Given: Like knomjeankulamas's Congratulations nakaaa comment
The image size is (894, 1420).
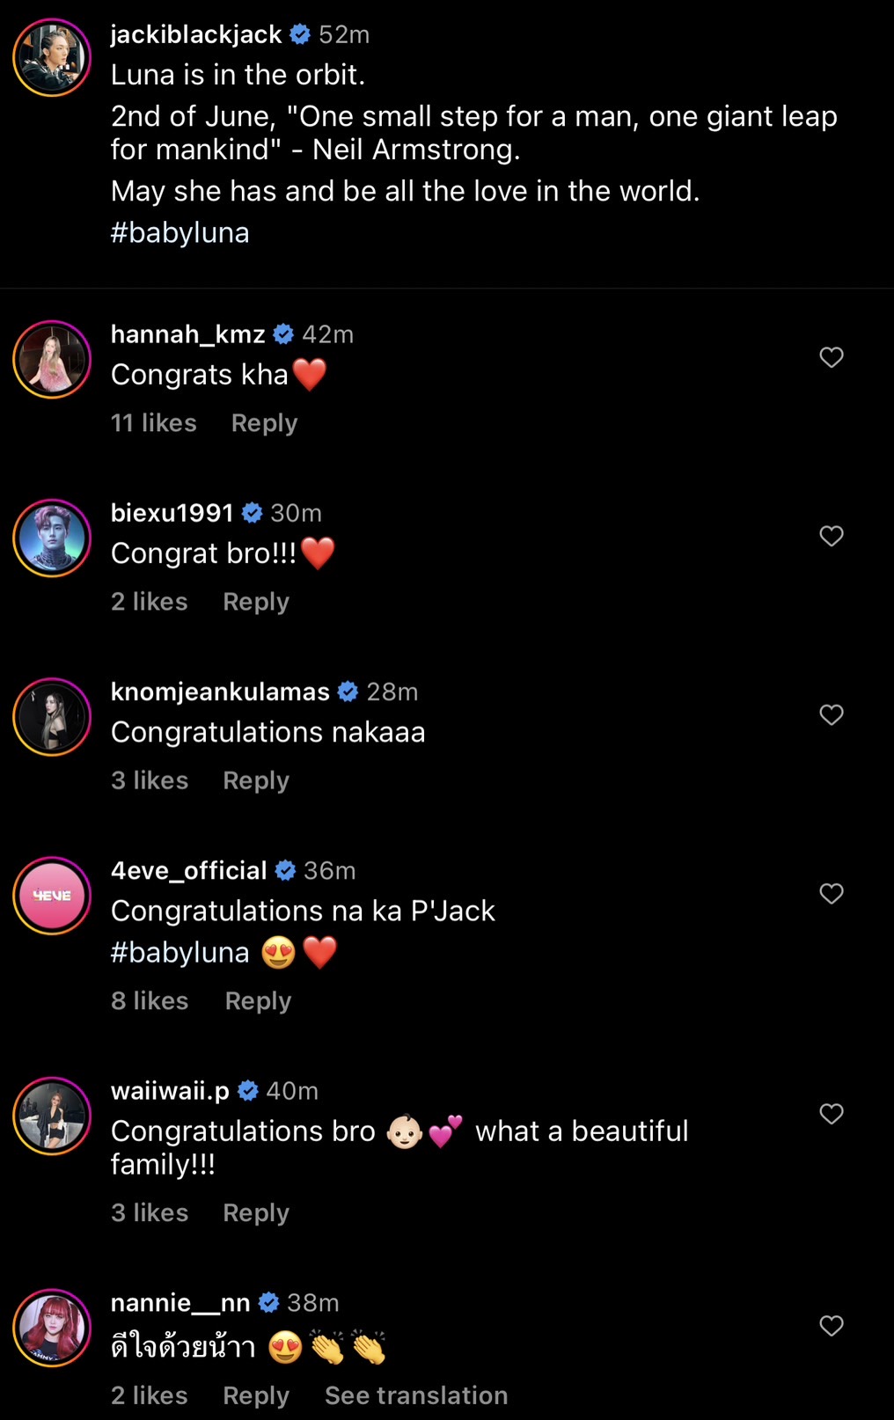Looking at the screenshot, I should 832,714.
